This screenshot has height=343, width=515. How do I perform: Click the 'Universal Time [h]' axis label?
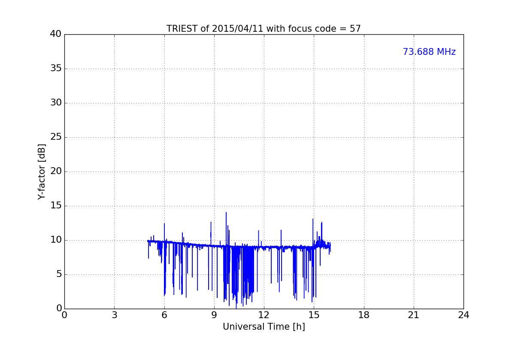pyautogui.click(x=264, y=327)
